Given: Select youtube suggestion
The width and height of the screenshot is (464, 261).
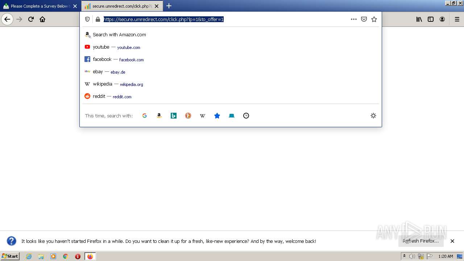Looking at the screenshot, I should point(231,47).
